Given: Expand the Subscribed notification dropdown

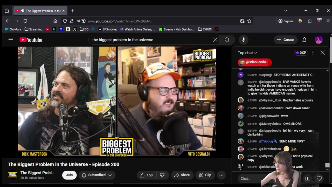Looking at the screenshot, I should click(x=97, y=175).
